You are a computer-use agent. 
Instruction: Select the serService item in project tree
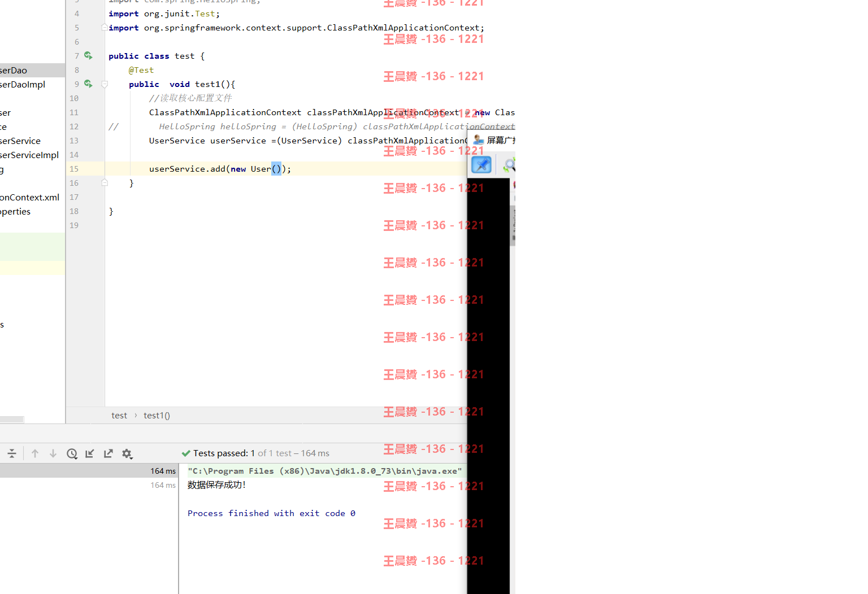(x=20, y=141)
